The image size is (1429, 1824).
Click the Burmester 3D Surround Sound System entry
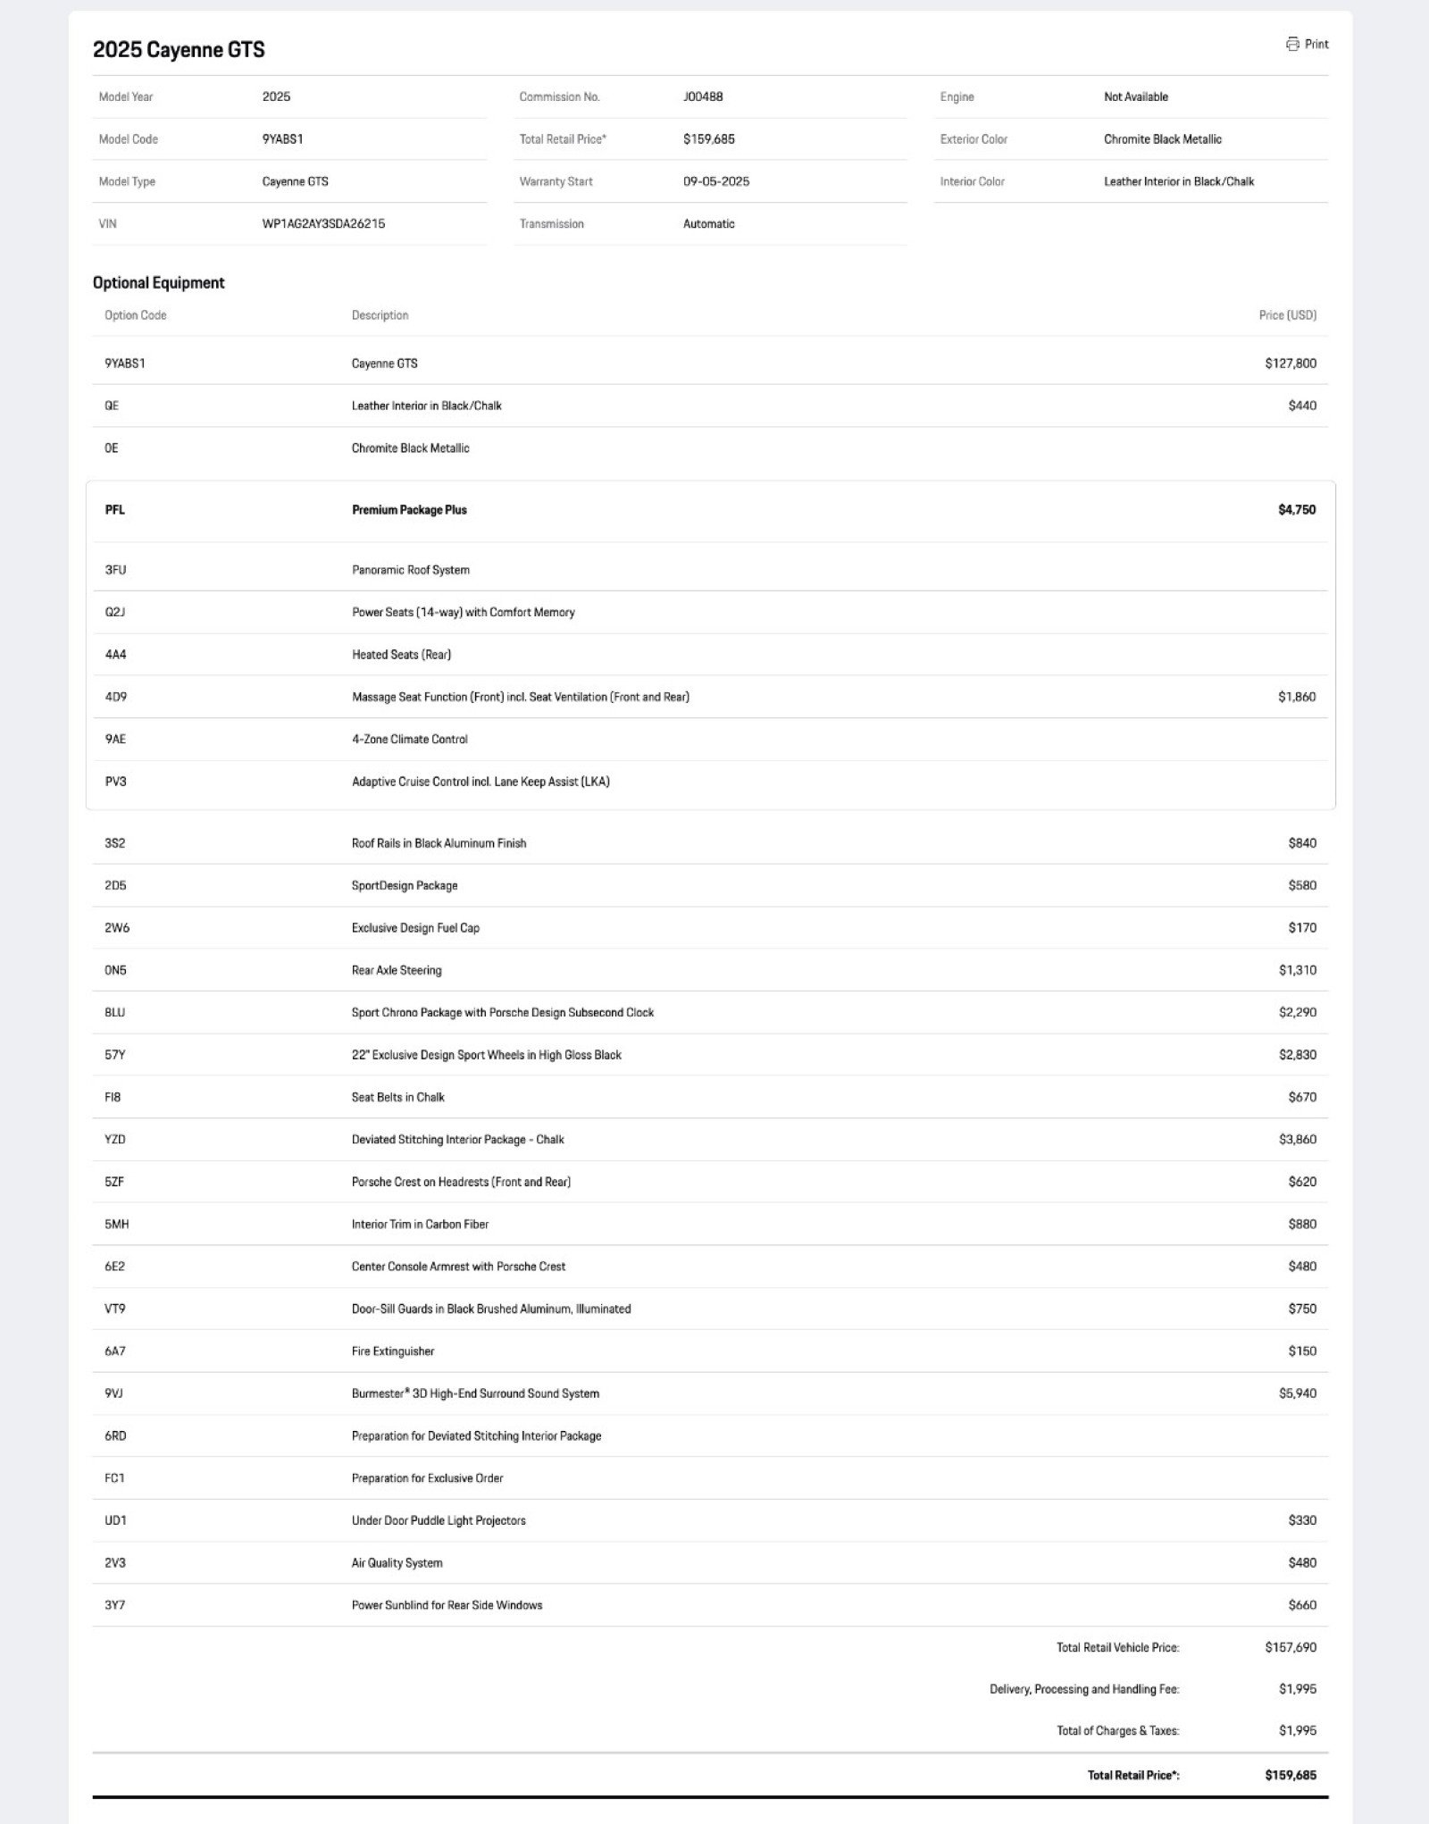[x=475, y=1393]
